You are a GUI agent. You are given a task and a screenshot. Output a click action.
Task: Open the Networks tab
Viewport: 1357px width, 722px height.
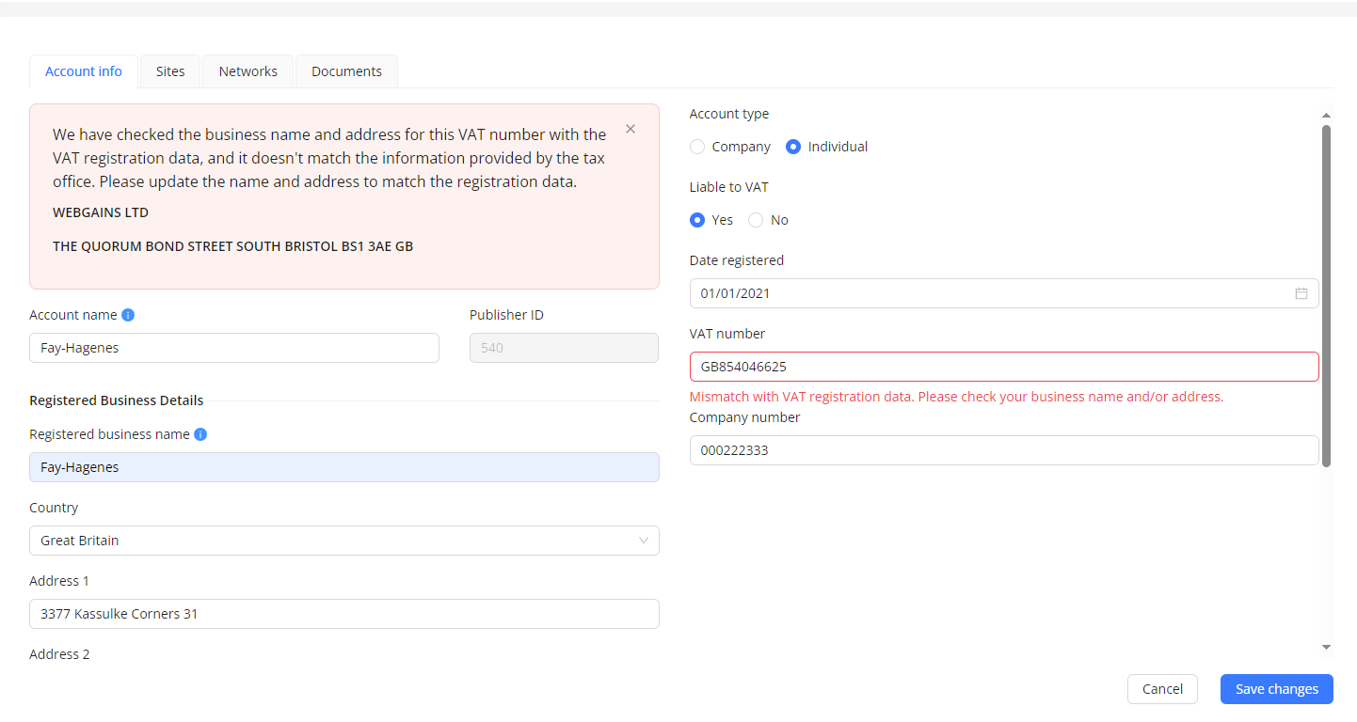point(248,71)
